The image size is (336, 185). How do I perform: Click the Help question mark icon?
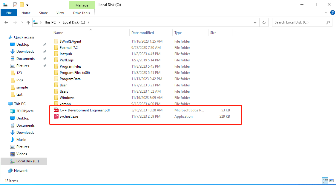pos(332,13)
